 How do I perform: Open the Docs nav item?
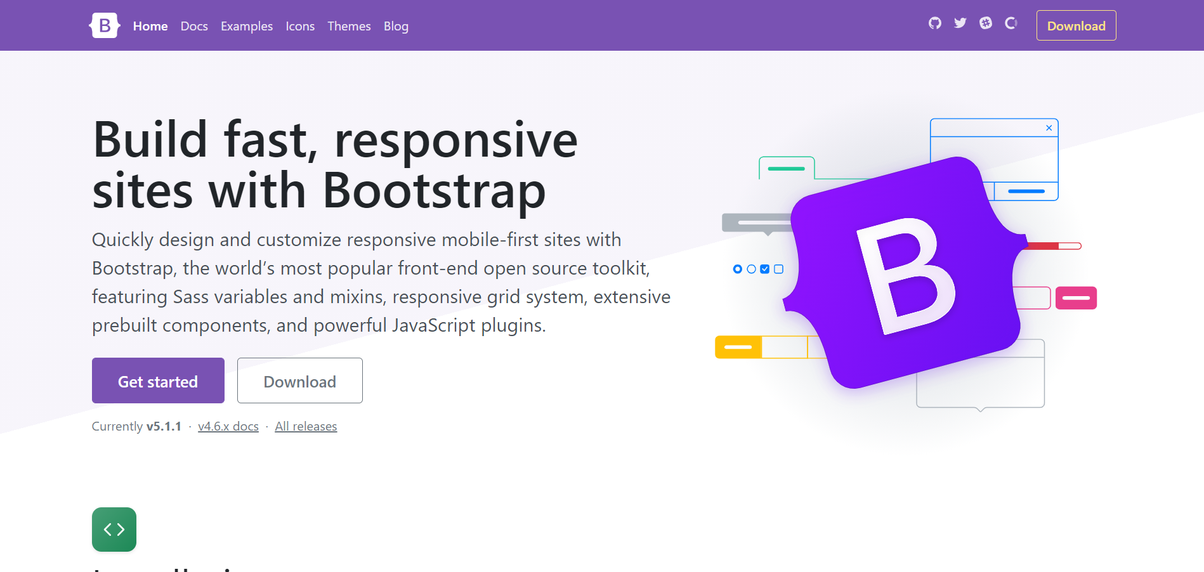pos(194,26)
